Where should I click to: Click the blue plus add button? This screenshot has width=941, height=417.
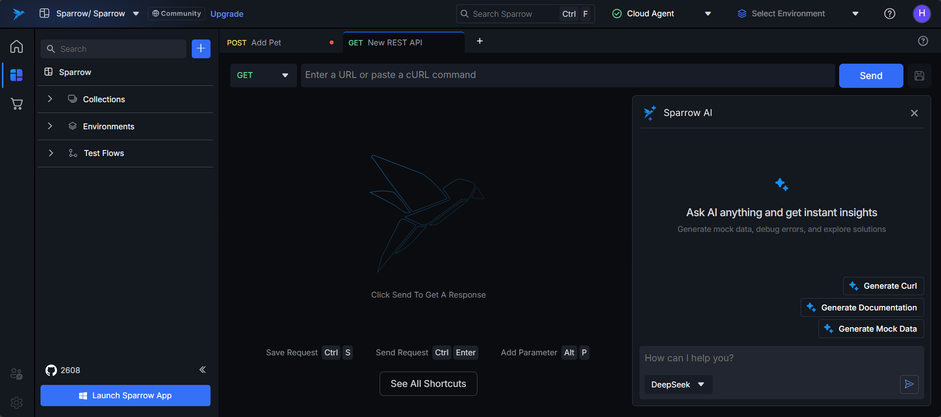tap(201, 48)
